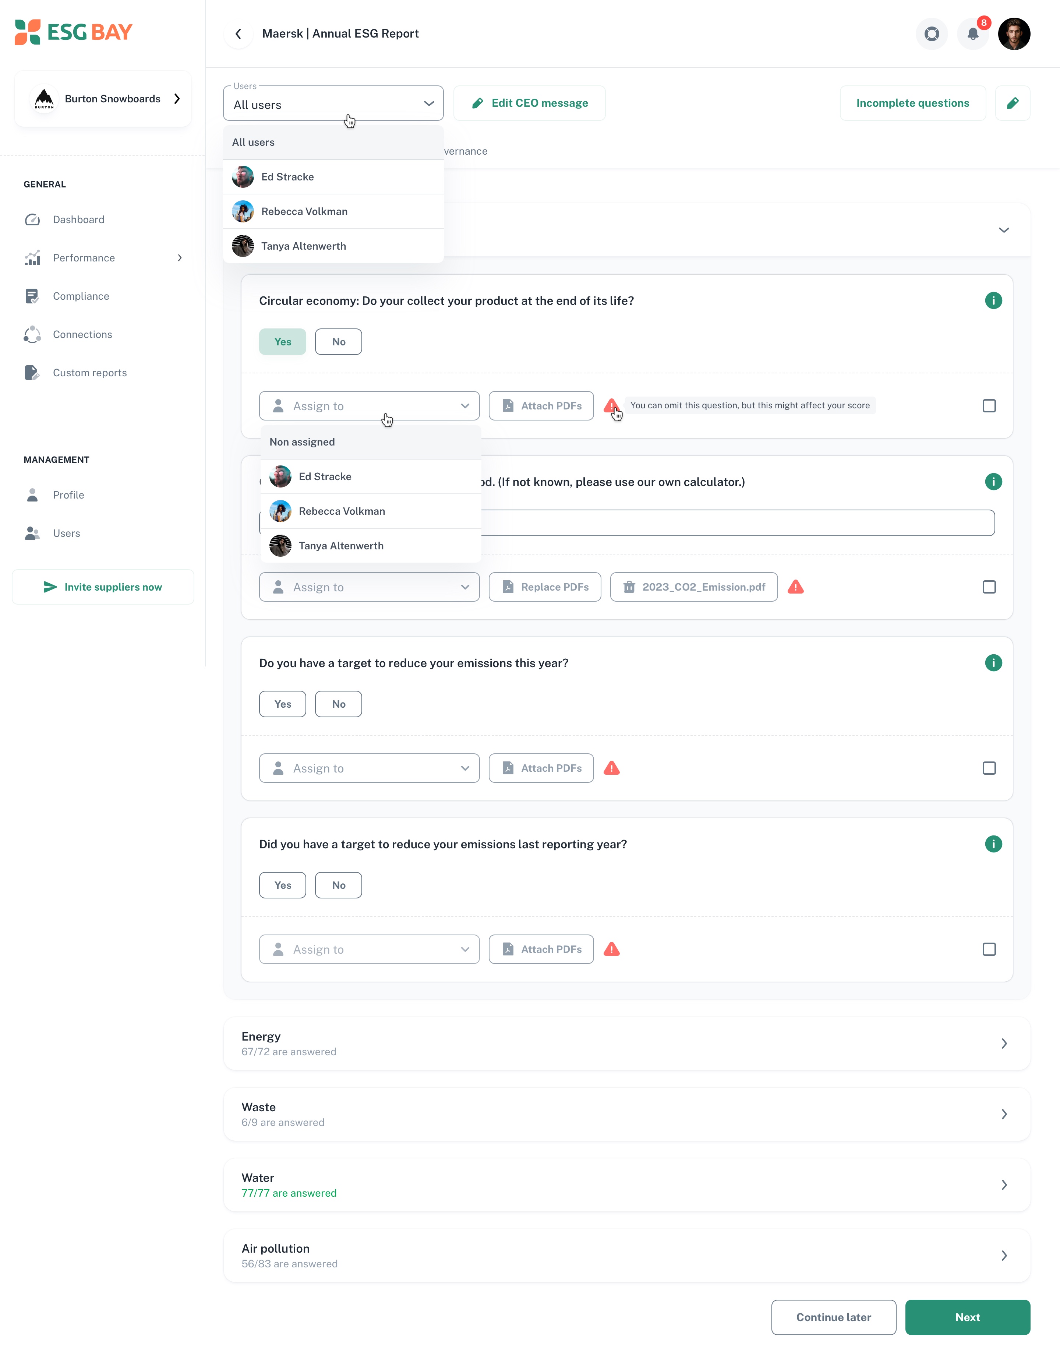The width and height of the screenshot is (1060, 1355).
Task: Select Tanya Altenwerth in Users filter list
Action: [333, 246]
